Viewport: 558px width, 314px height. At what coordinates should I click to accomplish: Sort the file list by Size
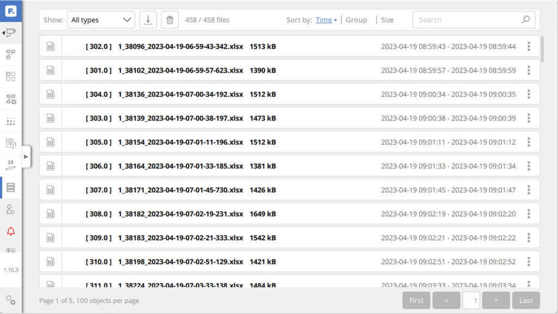[x=387, y=20]
